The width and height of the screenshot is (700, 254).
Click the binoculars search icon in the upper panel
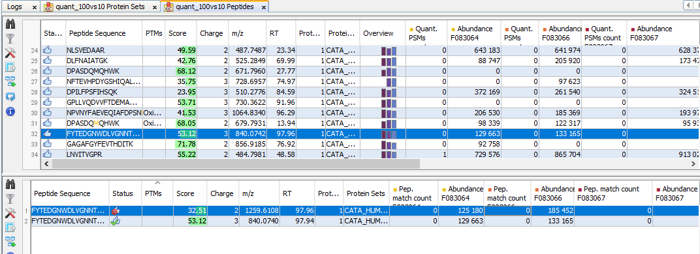[x=10, y=25]
